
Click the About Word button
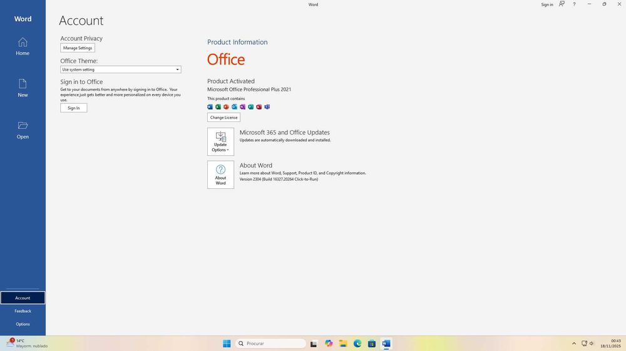point(221,175)
